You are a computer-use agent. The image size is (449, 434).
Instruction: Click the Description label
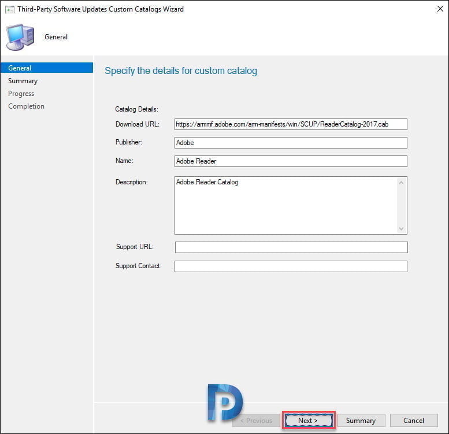coord(132,182)
